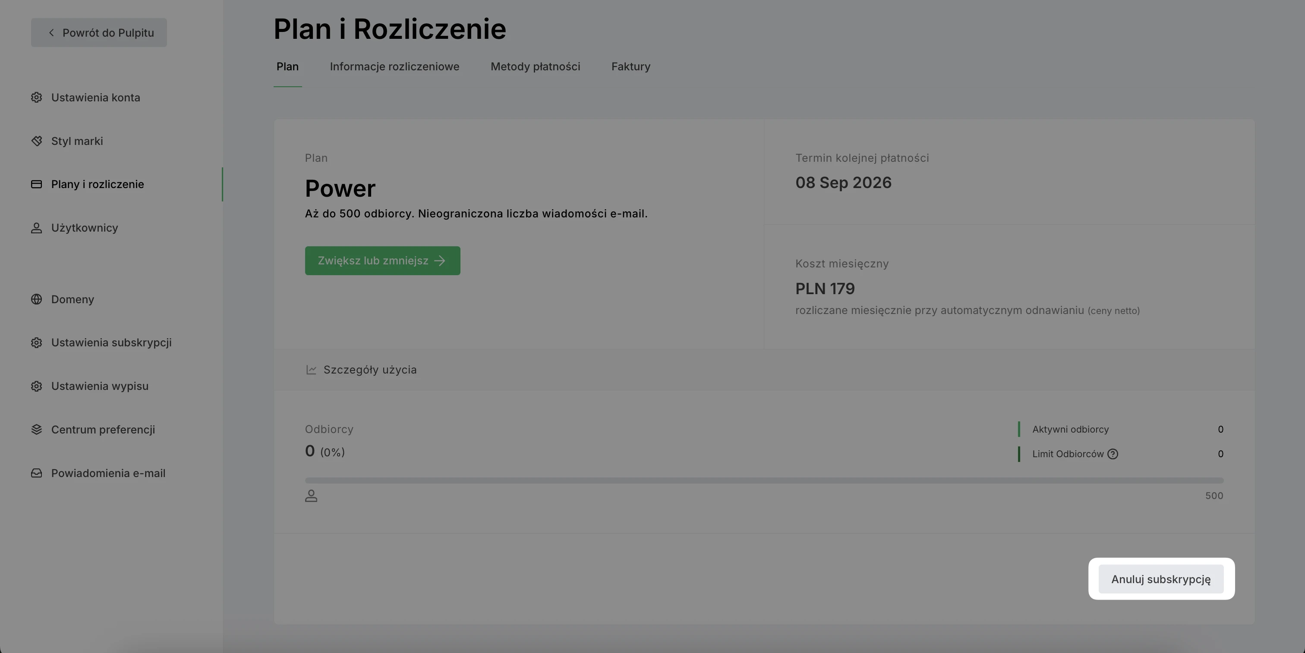1305x653 pixels.
Task: Click the next payment date 08 Sep 2026
Action: (x=843, y=183)
